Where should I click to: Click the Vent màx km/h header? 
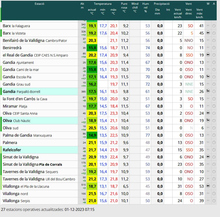[x=199, y=13]
